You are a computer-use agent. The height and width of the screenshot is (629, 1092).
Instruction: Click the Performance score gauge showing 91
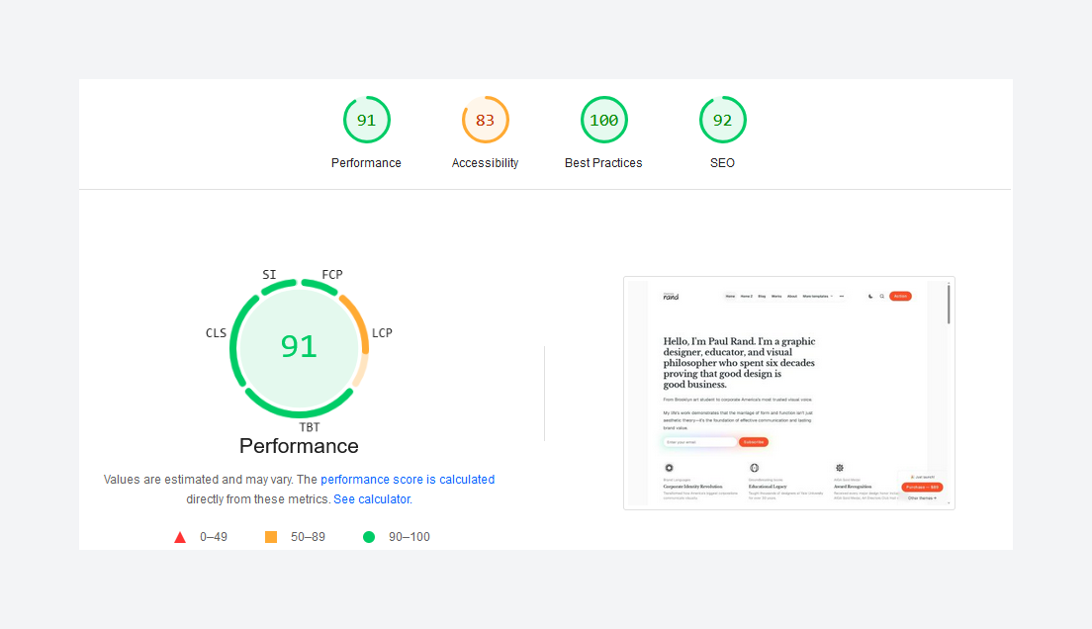pyautogui.click(x=366, y=121)
